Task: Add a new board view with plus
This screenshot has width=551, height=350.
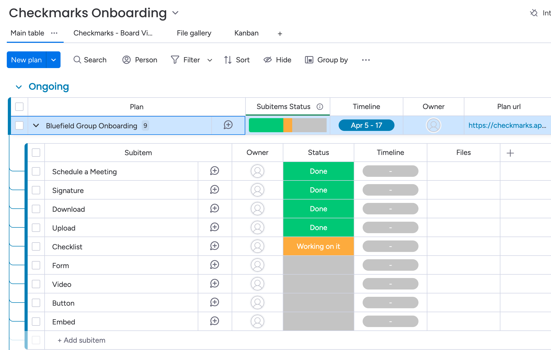Action: click(280, 34)
